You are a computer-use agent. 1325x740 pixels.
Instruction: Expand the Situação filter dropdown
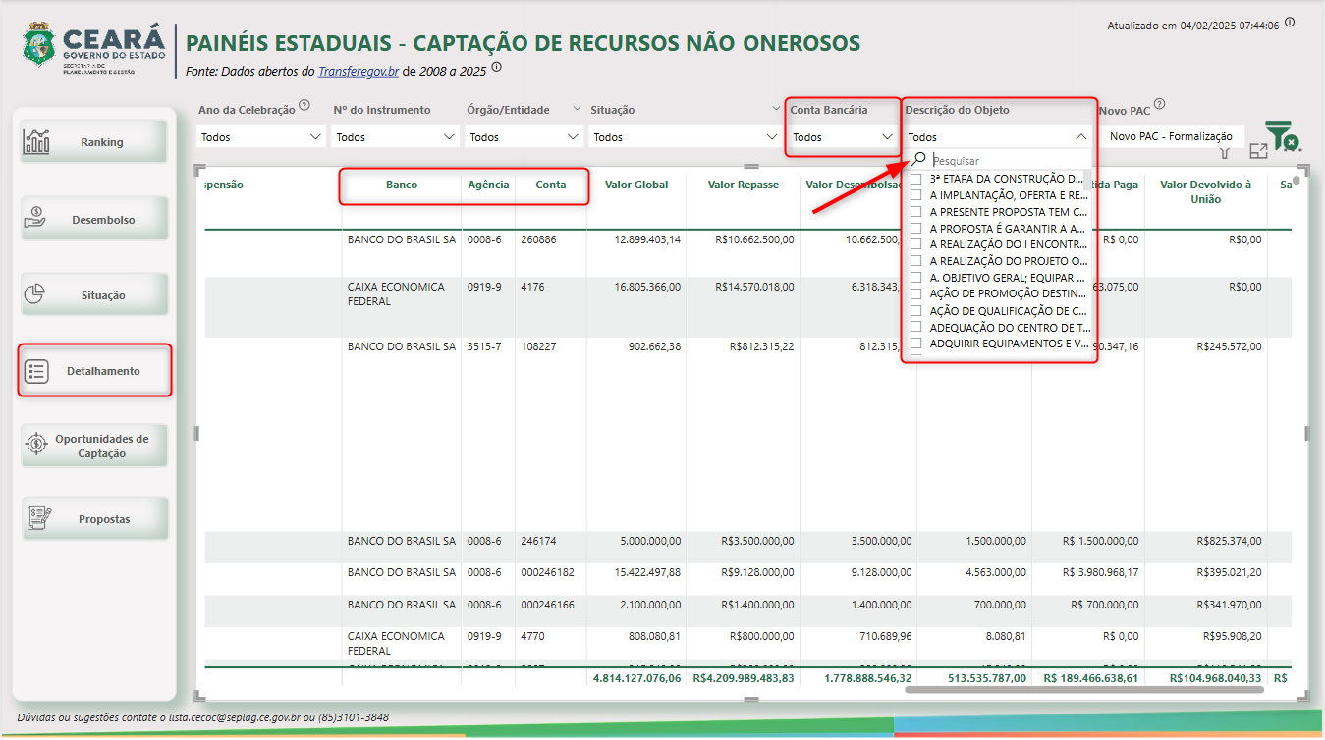point(686,137)
